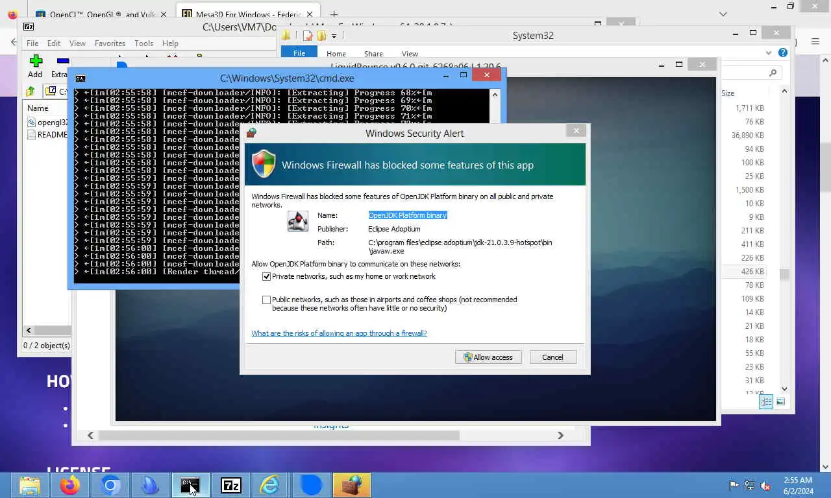Viewport: 831px width, 498px height.
Task: Open the 7-Zip File menu
Action: [x=32, y=43]
